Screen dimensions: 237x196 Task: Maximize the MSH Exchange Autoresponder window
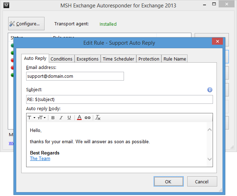point(214,4)
